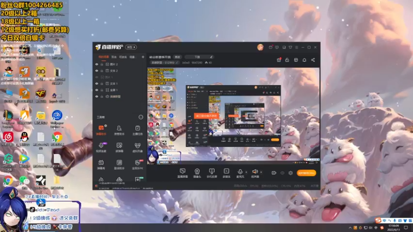Viewport: 413px width, 232px height.
Task: Expand microphone options arrow
Action: (x=246, y=172)
